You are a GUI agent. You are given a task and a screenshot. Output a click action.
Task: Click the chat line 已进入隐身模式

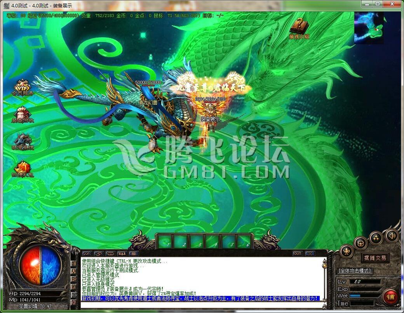[98, 284]
